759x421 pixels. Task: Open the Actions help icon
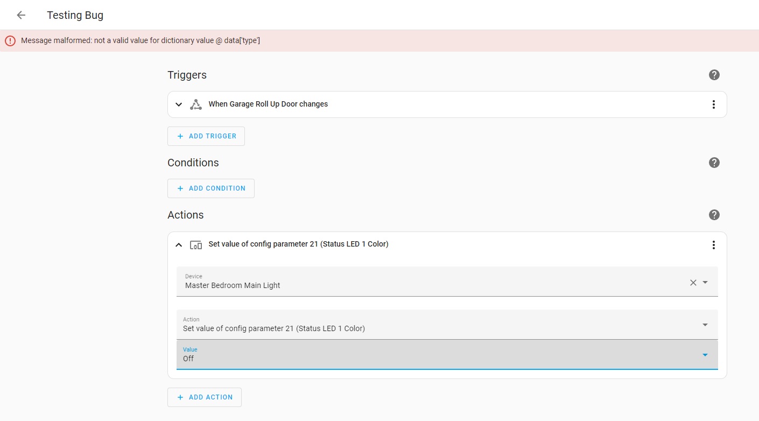click(x=714, y=214)
